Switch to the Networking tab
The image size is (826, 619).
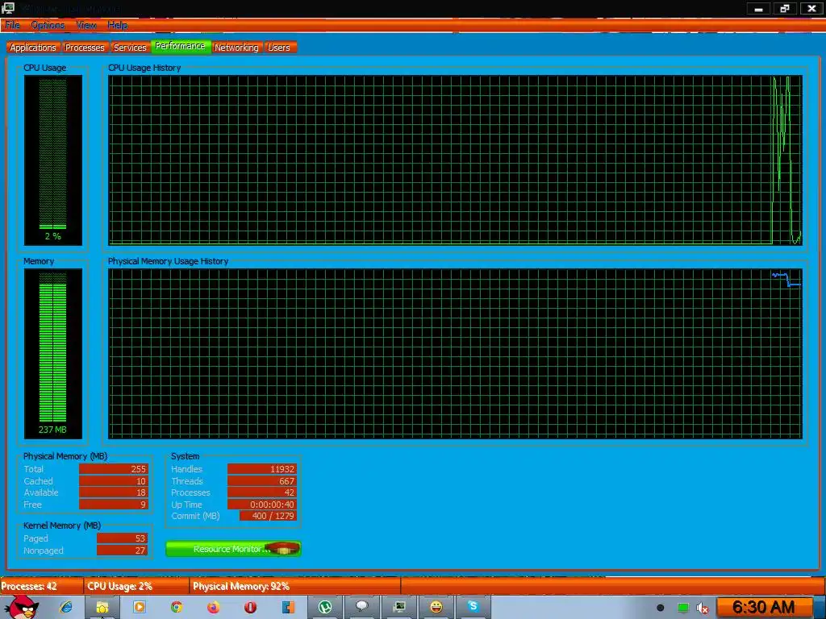coord(236,48)
